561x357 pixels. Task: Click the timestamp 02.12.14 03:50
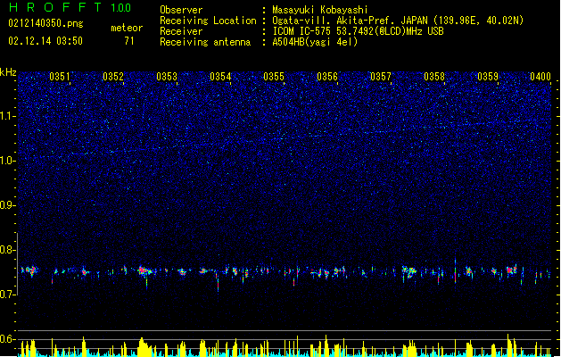tap(45, 41)
